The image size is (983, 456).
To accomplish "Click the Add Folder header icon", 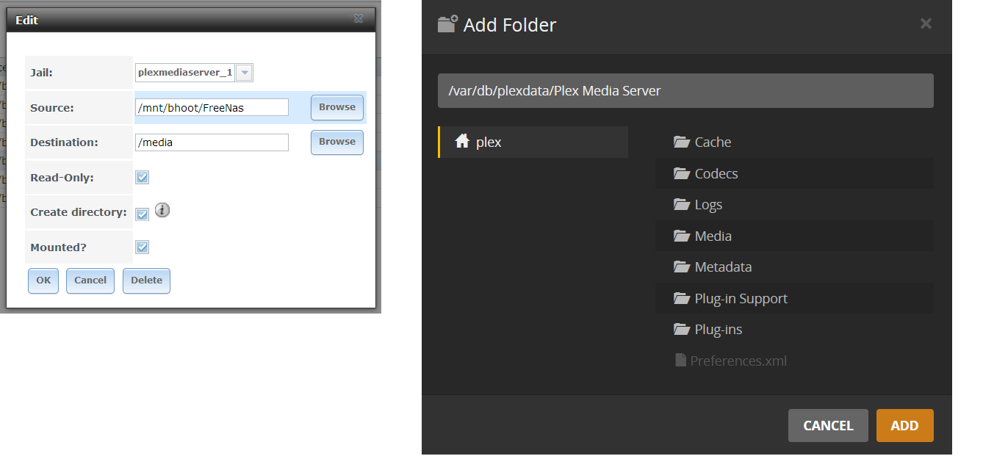I will coord(447,24).
